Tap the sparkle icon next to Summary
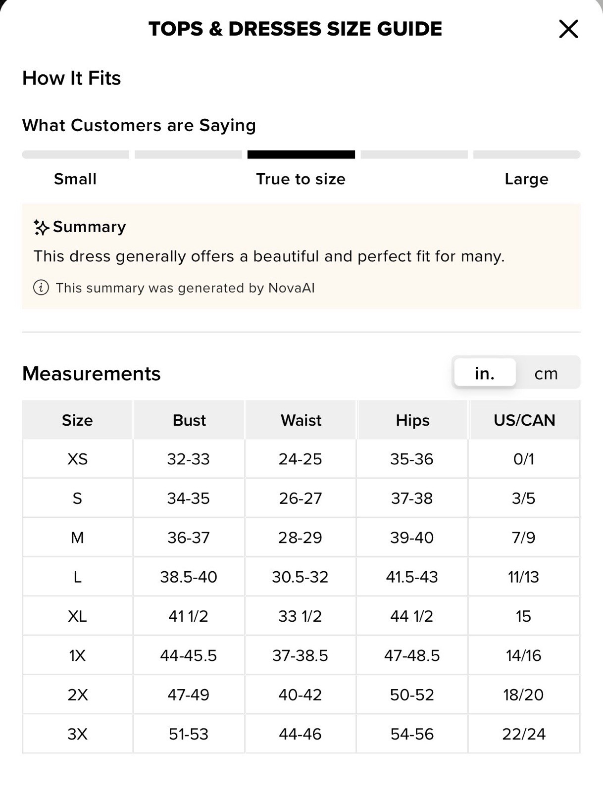 (41, 227)
